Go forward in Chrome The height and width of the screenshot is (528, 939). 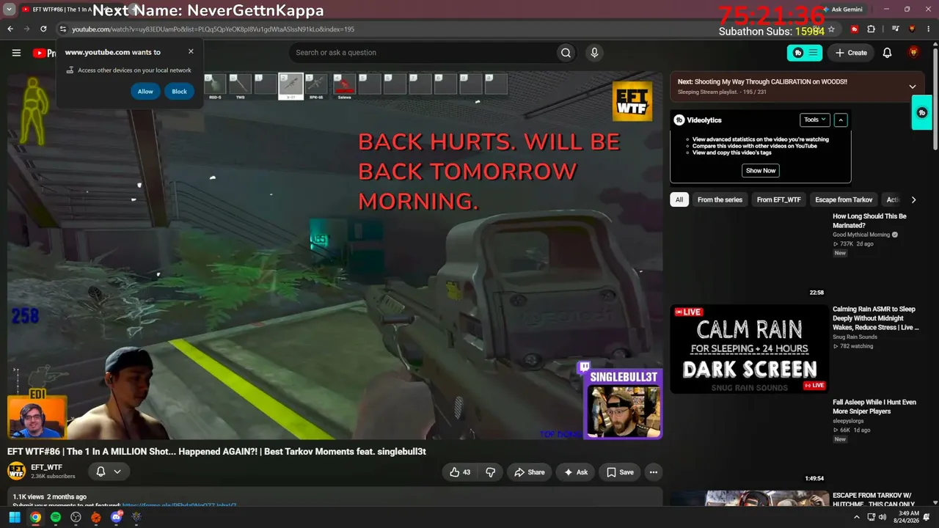tap(26, 29)
